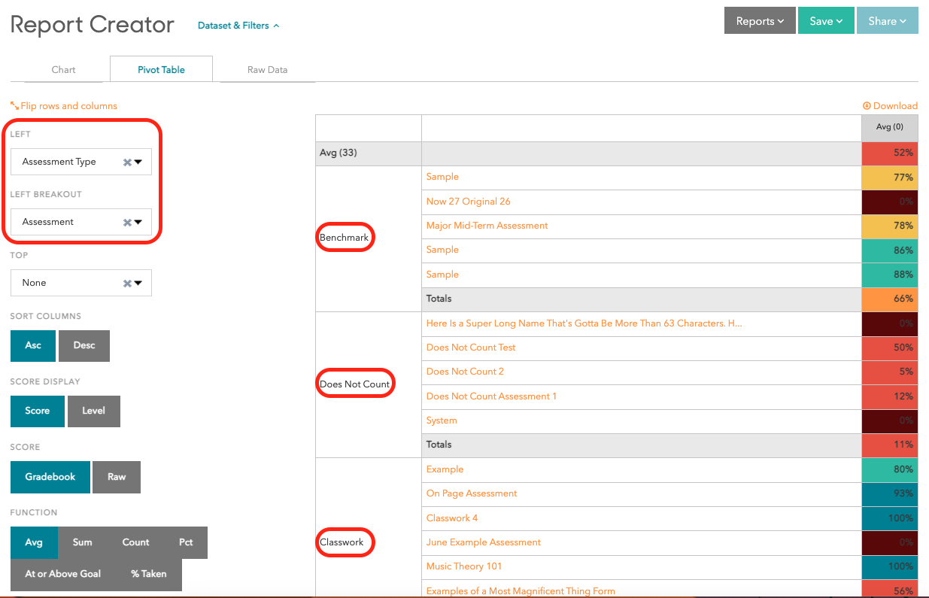Click the Save button

pyautogui.click(x=825, y=21)
